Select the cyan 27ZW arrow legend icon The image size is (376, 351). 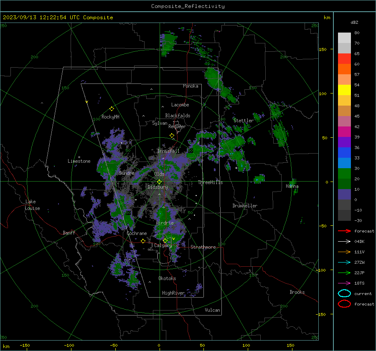pyautogui.click(x=344, y=263)
